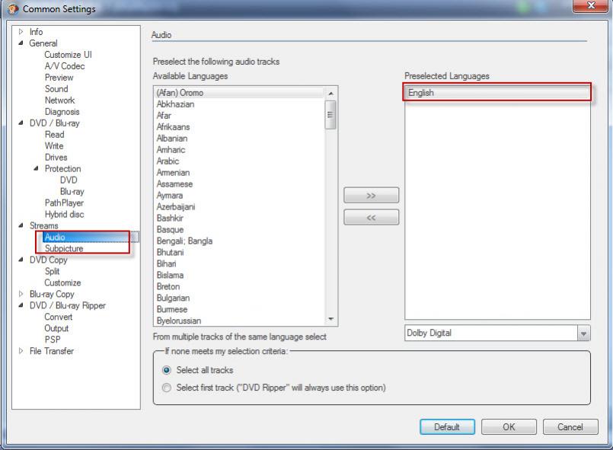Select 'Armenian' in Available Languages
The height and width of the screenshot is (450, 613).
pos(240,172)
